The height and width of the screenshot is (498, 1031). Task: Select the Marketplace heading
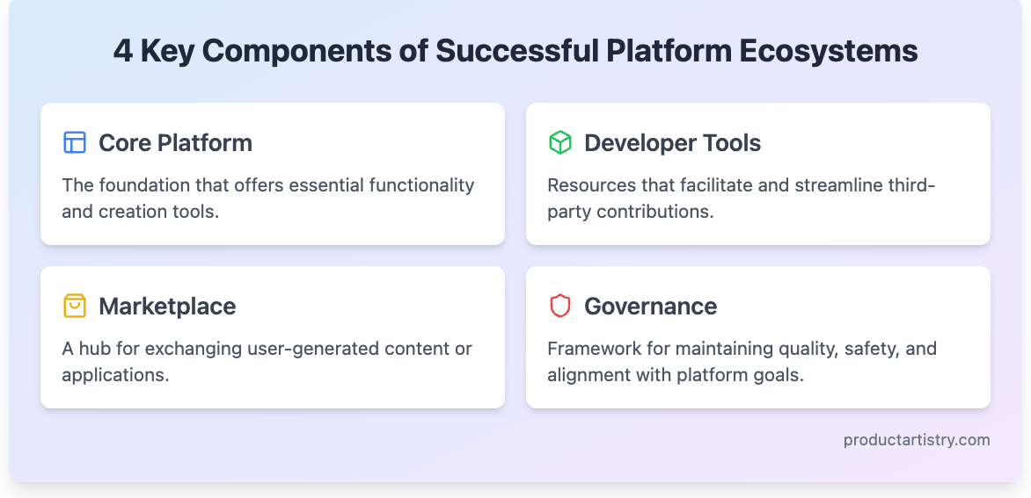tap(167, 306)
